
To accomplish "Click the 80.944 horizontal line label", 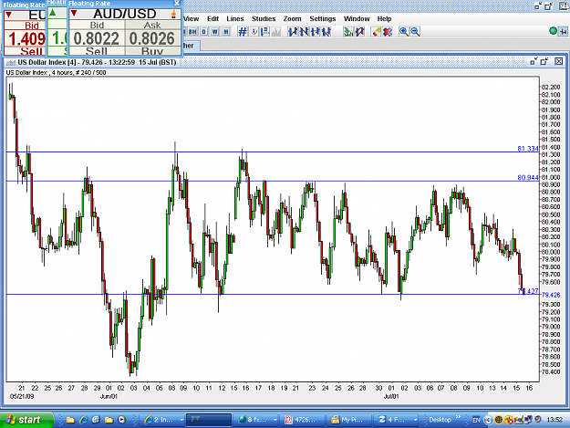I will tap(528, 177).
